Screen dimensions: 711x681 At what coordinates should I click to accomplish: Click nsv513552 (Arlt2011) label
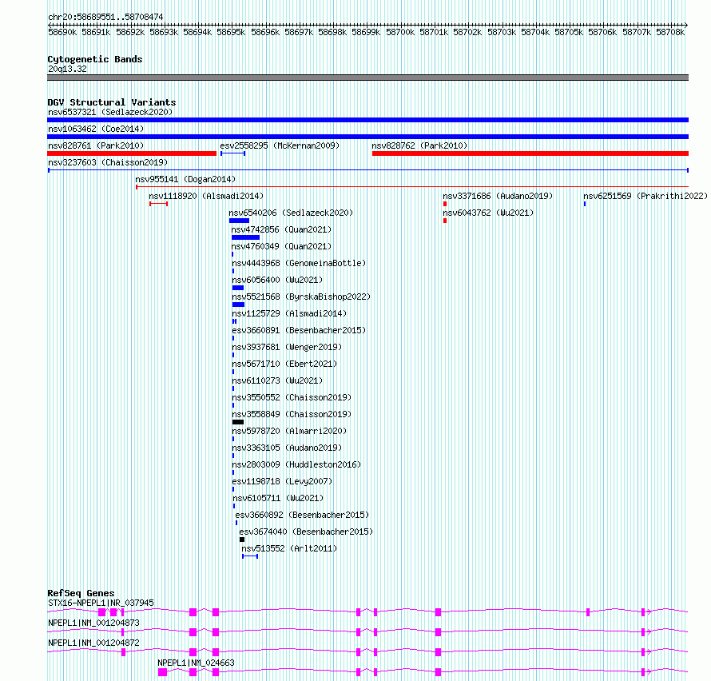tap(289, 548)
